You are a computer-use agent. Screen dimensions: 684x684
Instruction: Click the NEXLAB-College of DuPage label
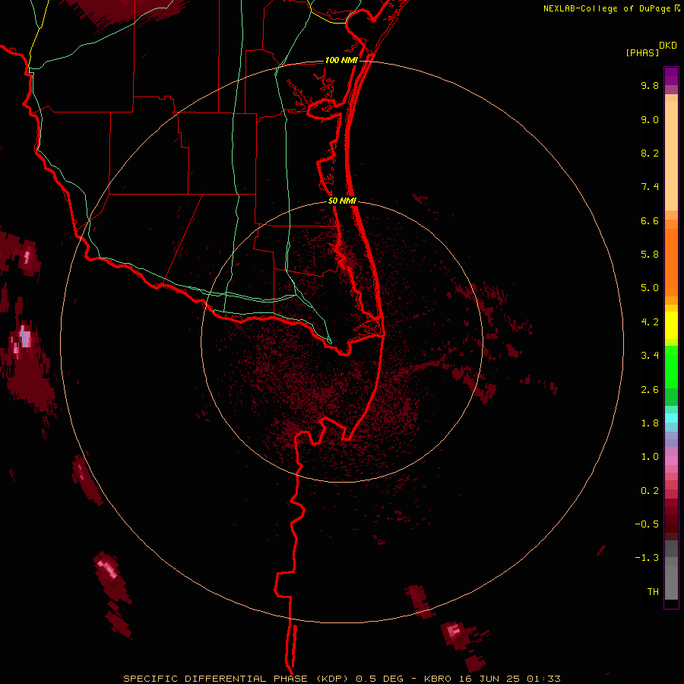pyautogui.click(x=607, y=8)
